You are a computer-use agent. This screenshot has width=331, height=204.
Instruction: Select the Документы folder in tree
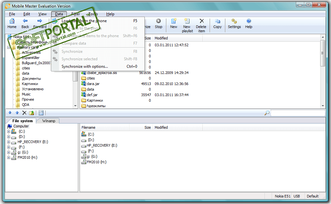[x=31, y=79]
